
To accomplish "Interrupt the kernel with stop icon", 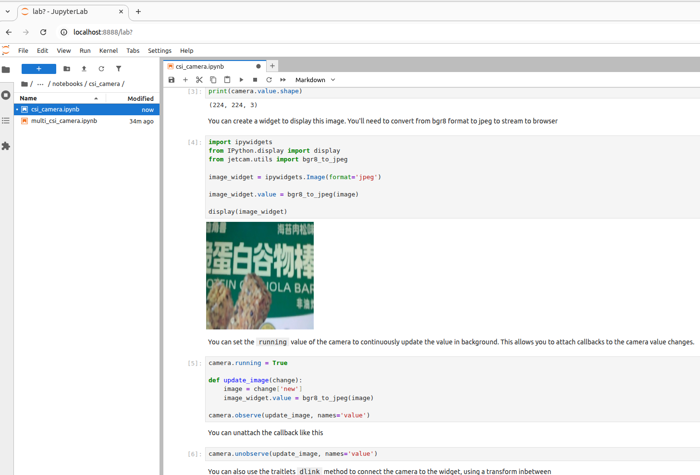I will (x=255, y=80).
